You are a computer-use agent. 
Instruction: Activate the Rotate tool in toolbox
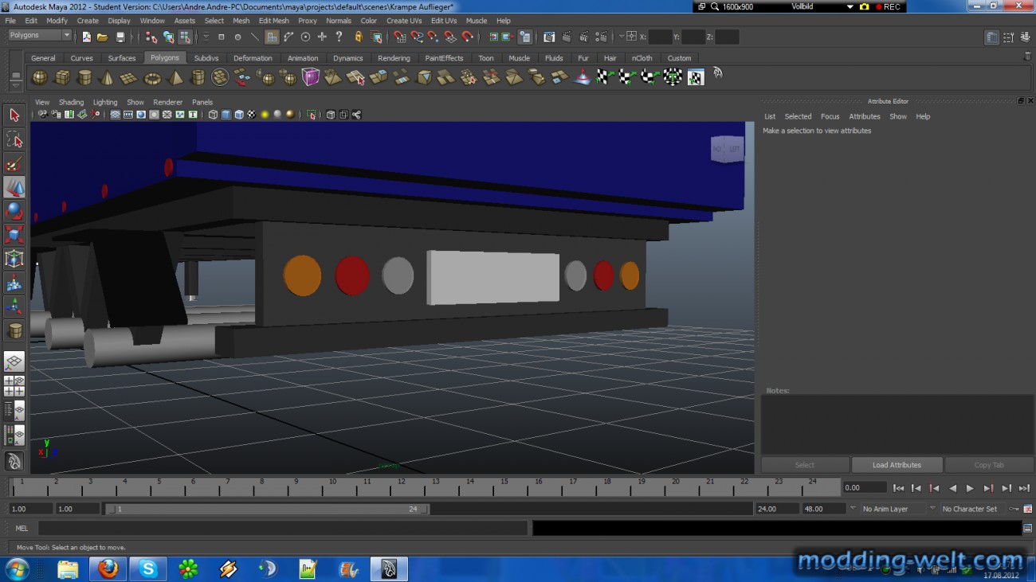coord(14,211)
